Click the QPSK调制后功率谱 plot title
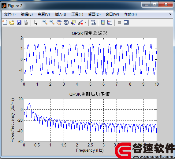 [90, 94]
